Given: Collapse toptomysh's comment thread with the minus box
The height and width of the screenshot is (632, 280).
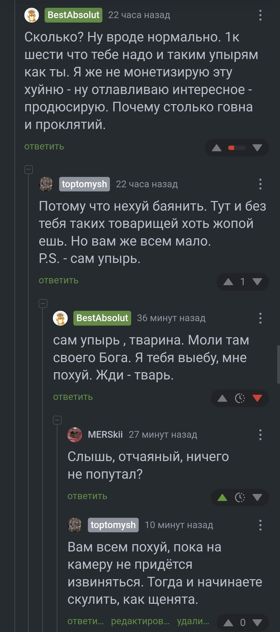Looking at the screenshot, I should click(x=28, y=169).
